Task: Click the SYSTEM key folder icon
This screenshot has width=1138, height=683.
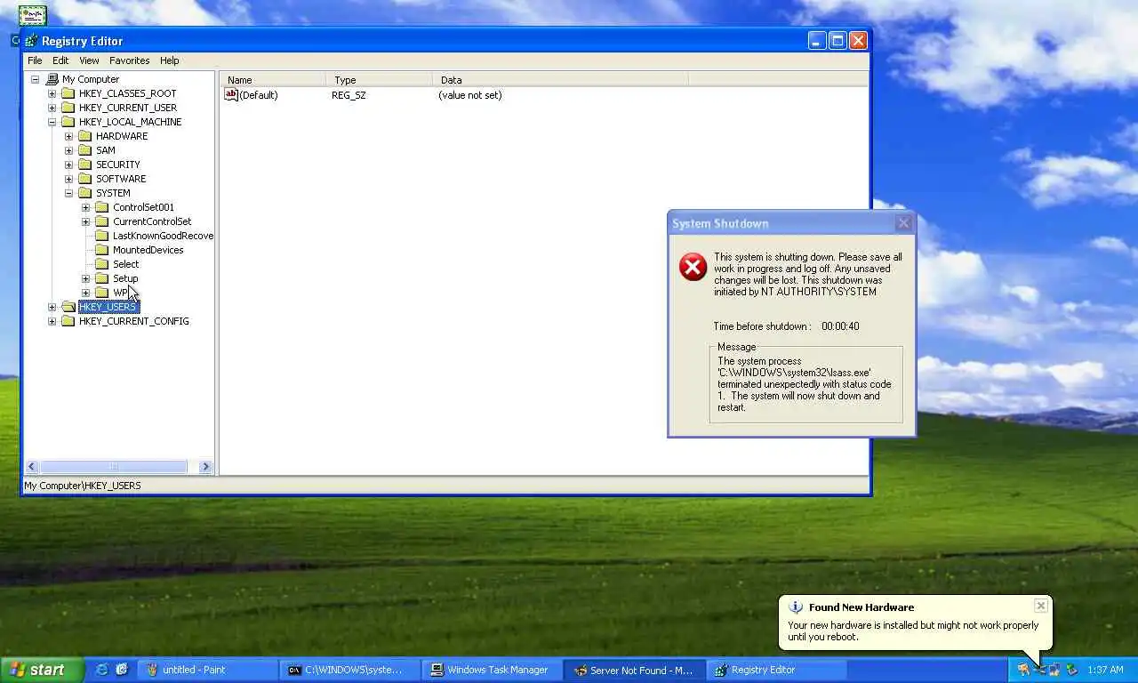Action: pos(85,193)
